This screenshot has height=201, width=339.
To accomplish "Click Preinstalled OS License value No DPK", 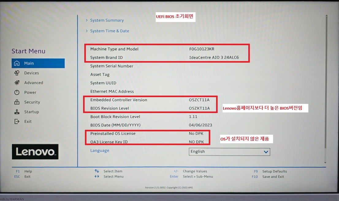I will pyautogui.click(x=196, y=133).
